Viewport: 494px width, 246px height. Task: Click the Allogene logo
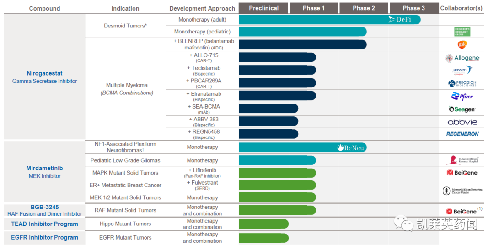point(462,58)
